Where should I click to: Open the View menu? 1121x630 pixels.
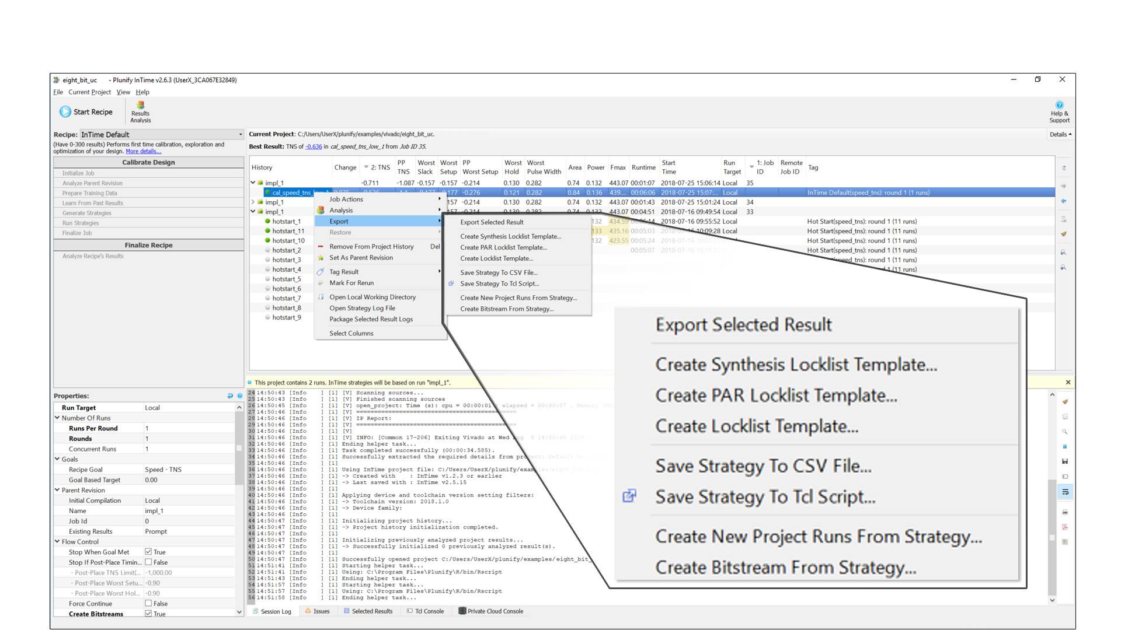[x=123, y=92]
